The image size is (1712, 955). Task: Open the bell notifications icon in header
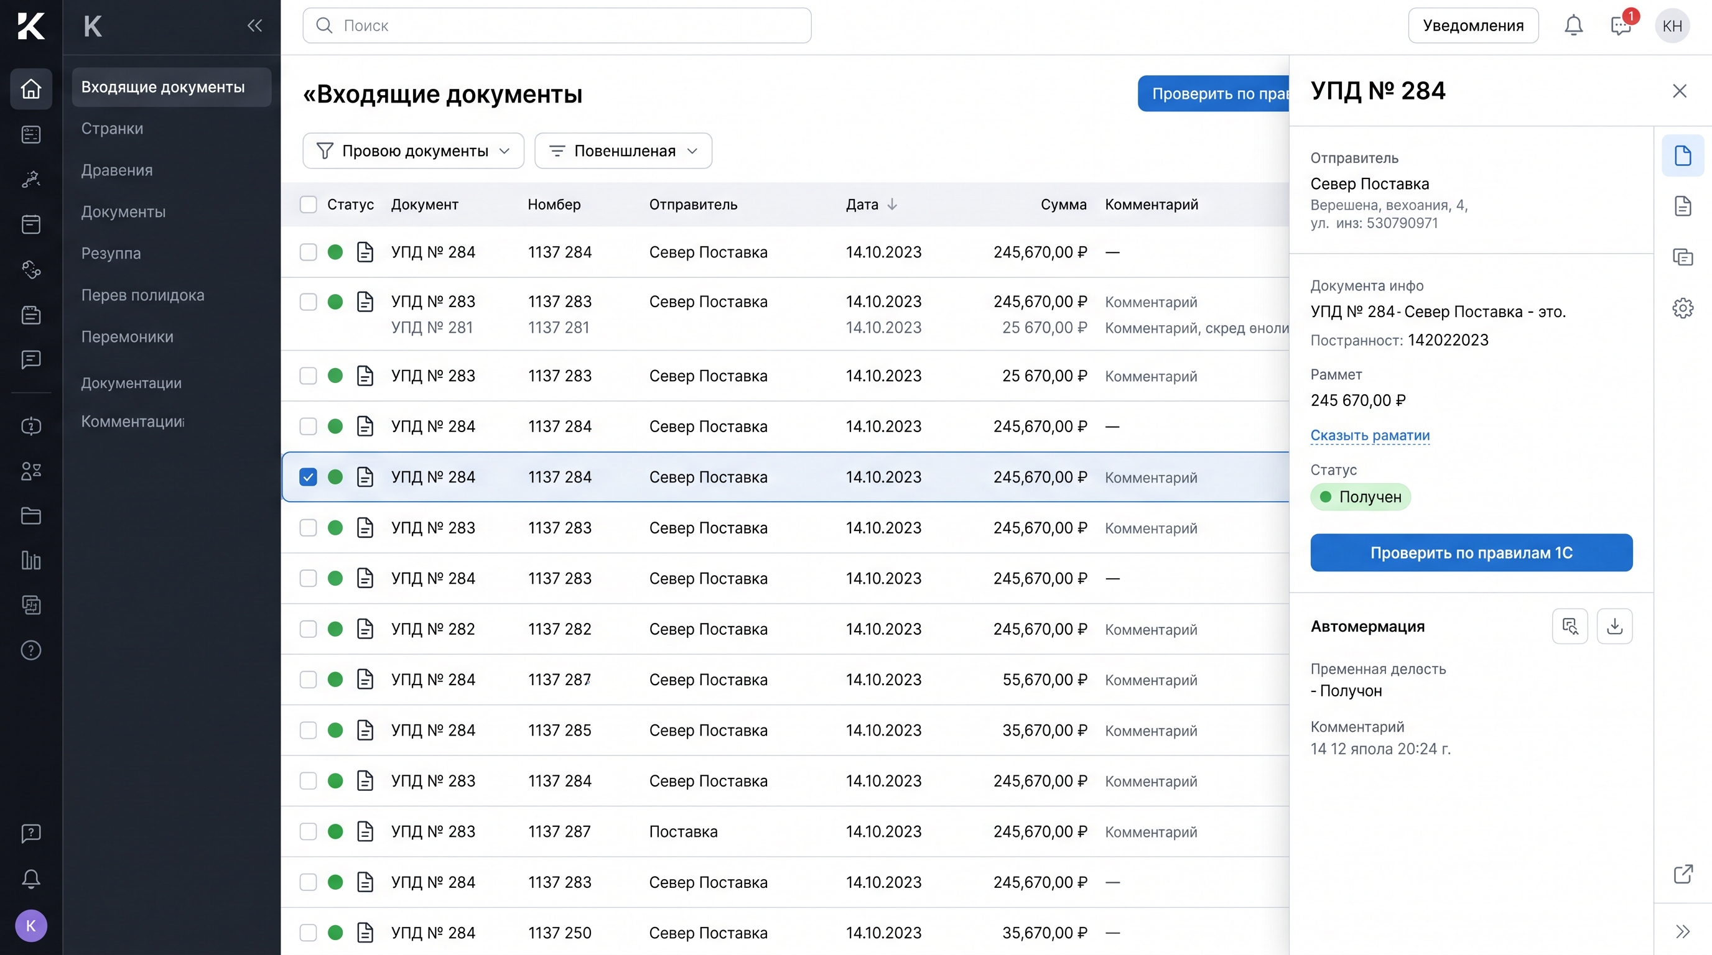(x=1573, y=26)
